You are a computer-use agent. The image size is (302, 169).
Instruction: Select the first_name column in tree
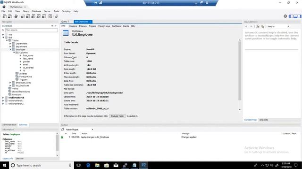pos(28,55)
